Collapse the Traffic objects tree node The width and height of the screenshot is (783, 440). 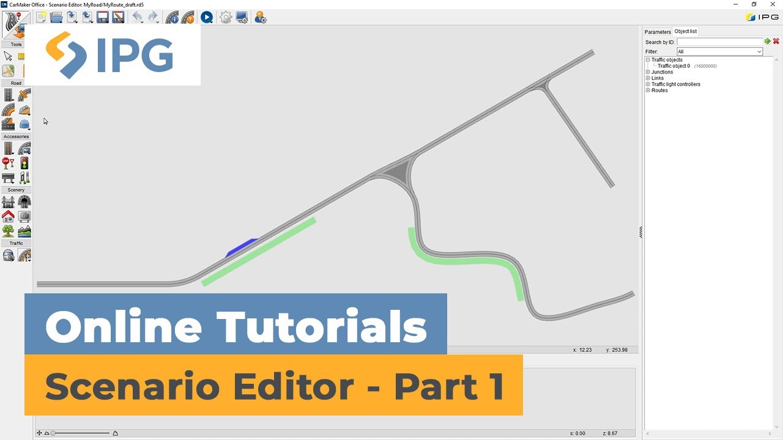tap(648, 60)
